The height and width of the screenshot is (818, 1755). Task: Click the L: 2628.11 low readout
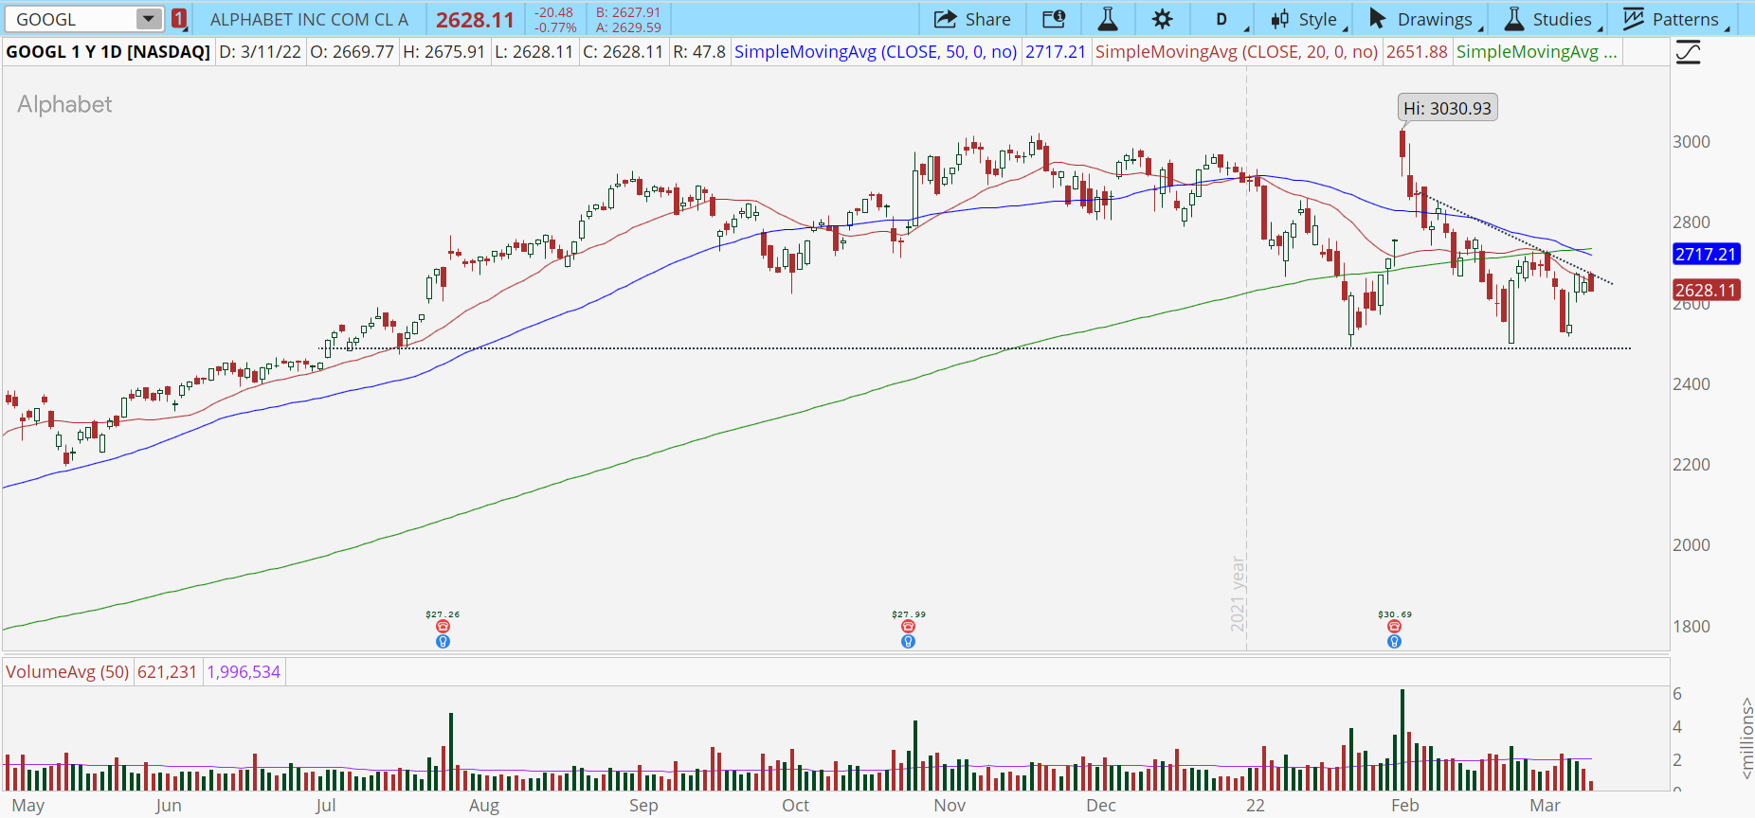tap(534, 52)
